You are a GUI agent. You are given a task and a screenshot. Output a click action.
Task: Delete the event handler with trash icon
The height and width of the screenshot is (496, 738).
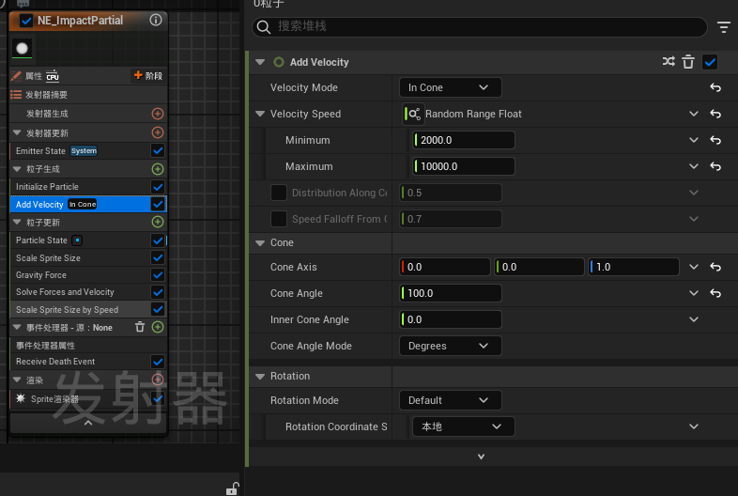[140, 327]
